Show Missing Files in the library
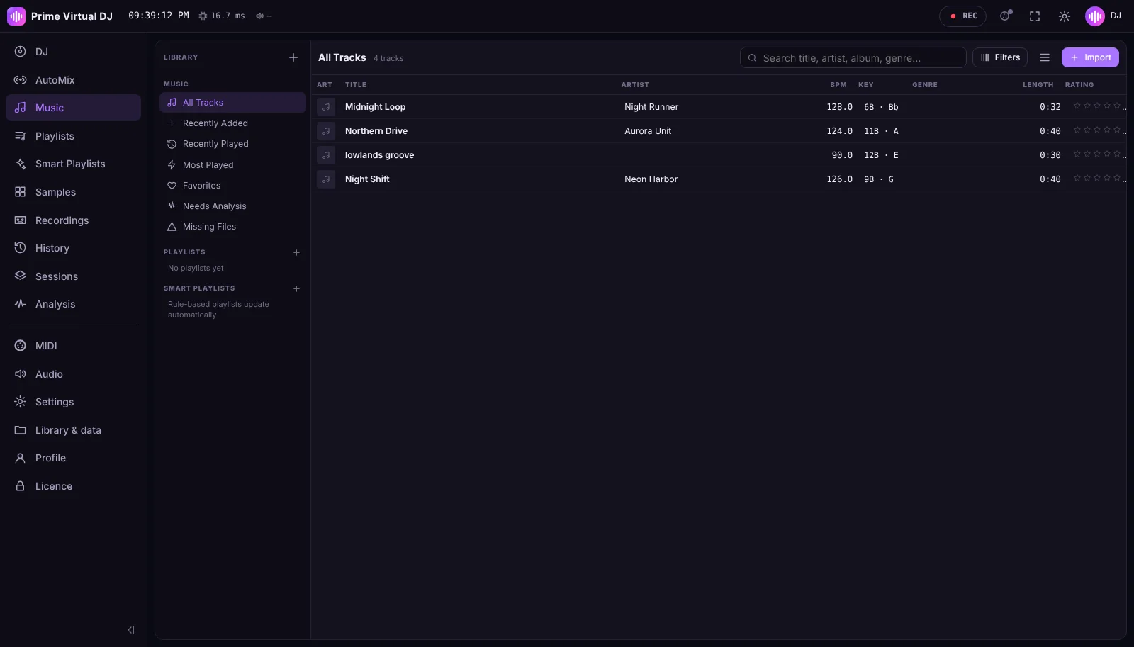Screen dimensions: 1134x647 pyautogui.click(x=232, y=227)
